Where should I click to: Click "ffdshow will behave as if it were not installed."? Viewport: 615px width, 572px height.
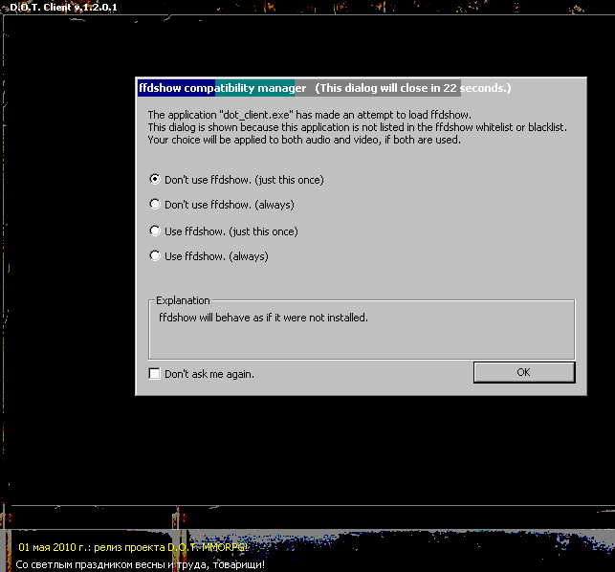pyautogui.click(x=263, y=317)
